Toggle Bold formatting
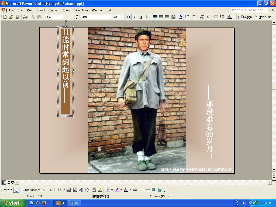Screen dimensions: 276x207 coord(128,17)
